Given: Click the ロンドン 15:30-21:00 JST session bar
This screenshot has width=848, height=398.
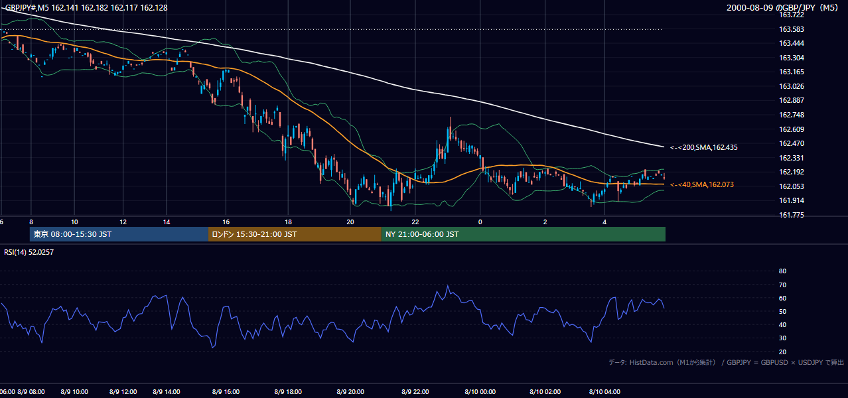Looking at the screenshot, I should 295,234.
